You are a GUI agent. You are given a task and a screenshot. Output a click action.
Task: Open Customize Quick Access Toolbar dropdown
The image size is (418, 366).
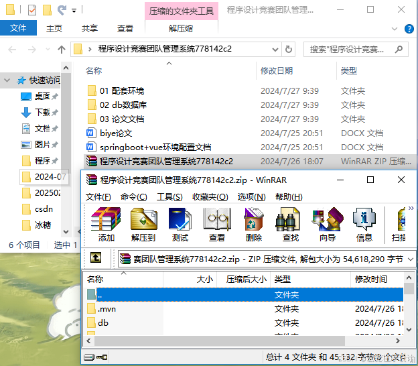[x=74, y=11]
